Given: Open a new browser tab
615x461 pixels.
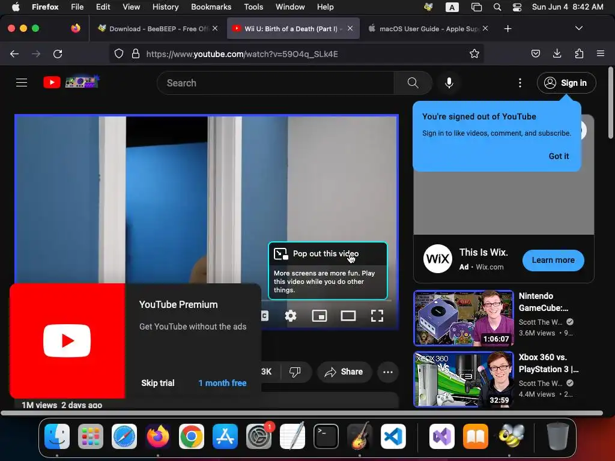Looking at the screenshot, I should (x=508, y=29).
